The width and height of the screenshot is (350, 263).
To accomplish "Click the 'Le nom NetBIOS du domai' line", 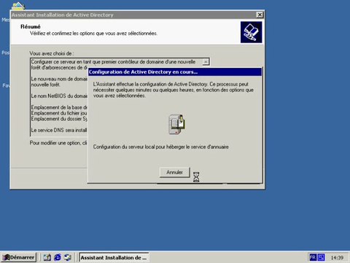I will click(59, 96).
